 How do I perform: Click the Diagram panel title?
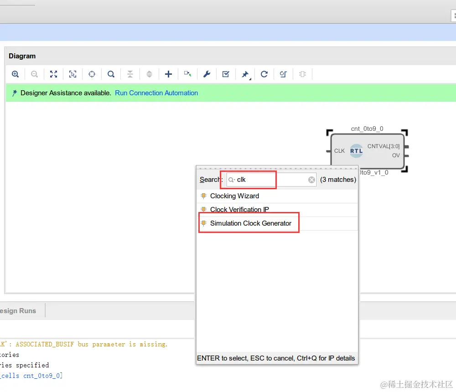[22, 56]
